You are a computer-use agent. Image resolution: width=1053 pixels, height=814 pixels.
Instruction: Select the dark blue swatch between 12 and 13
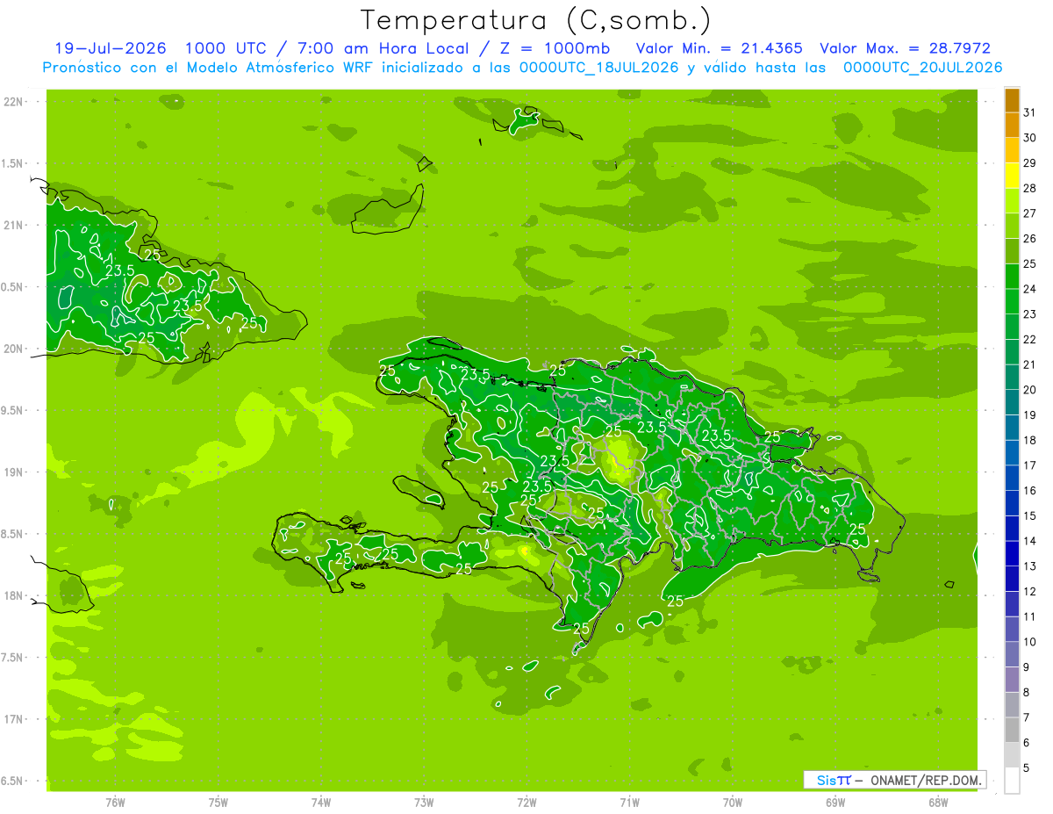pyautogui.click(x=1012, y=579)
